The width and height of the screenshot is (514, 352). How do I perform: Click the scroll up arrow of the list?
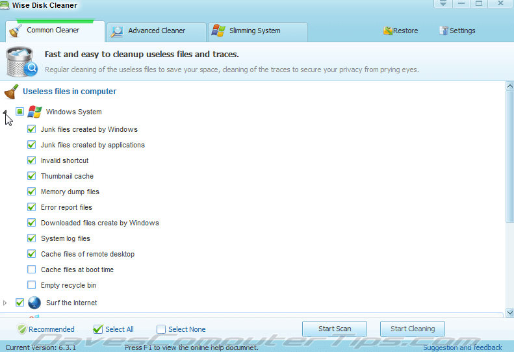point(509,86)
